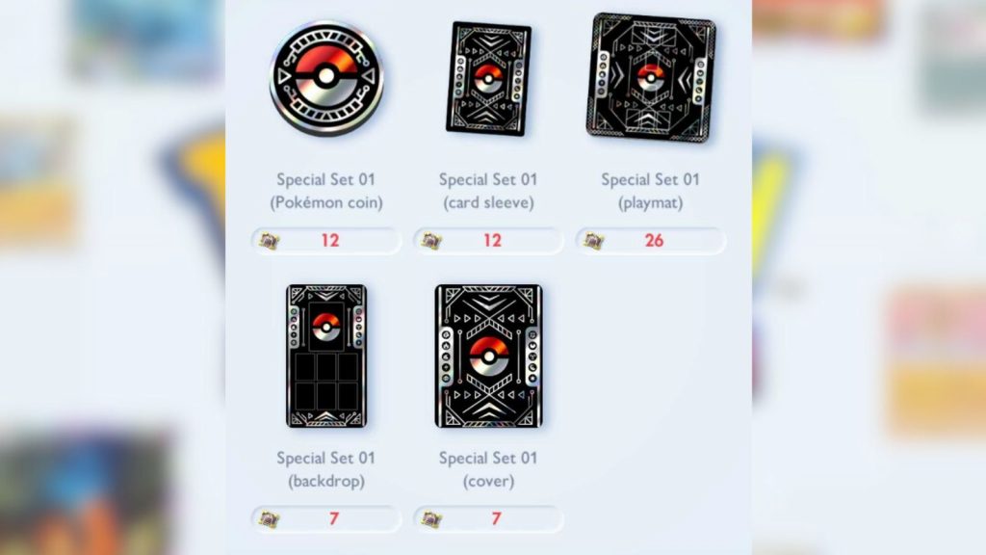Buy the cover for 7 tickets
Image resolution: width=986 pixels, height=555 pixels.
488,519
